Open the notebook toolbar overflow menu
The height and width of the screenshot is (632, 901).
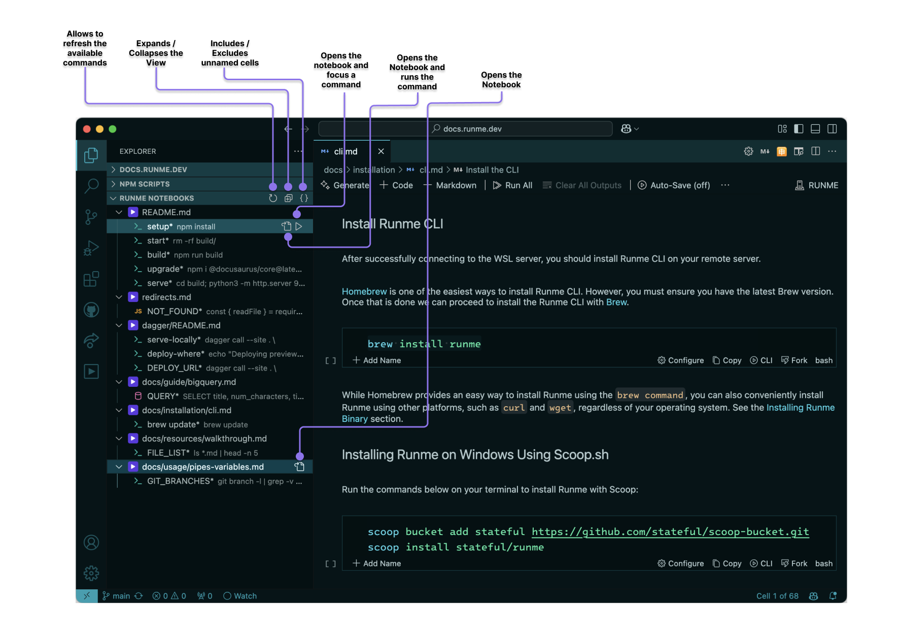pyautogui.click(x=725, y=185)
